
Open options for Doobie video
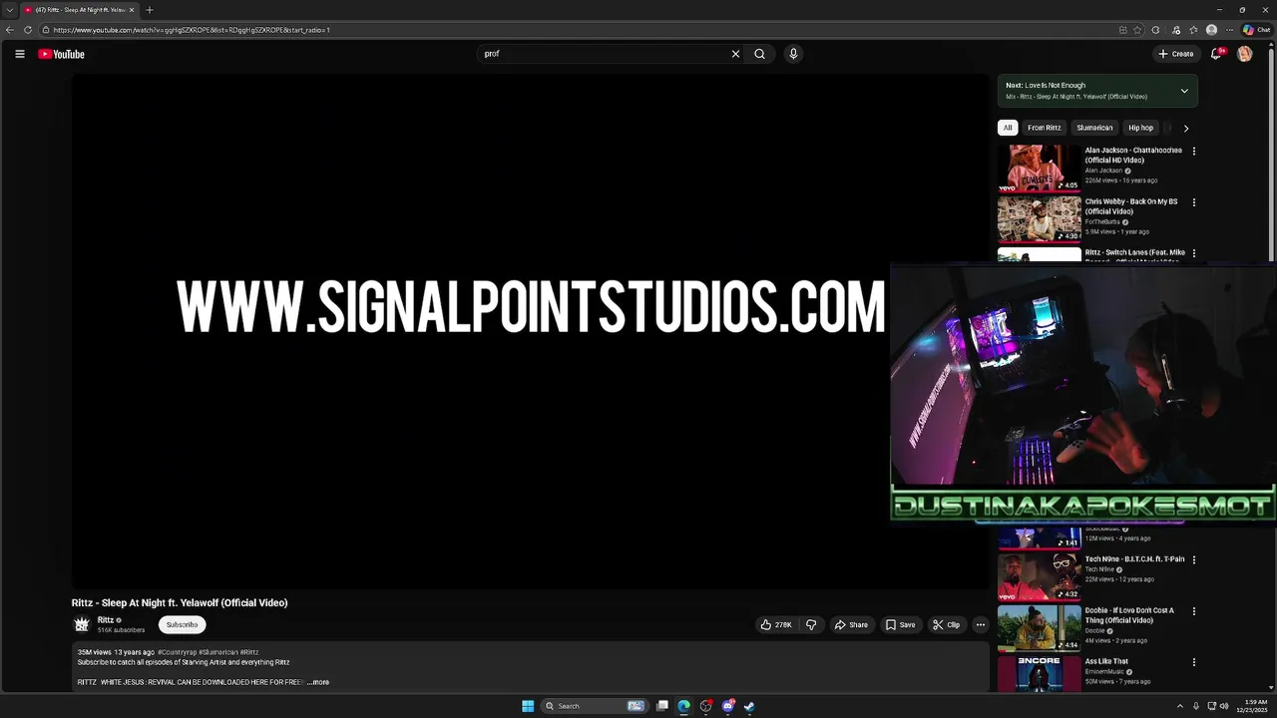point(1193,611)
